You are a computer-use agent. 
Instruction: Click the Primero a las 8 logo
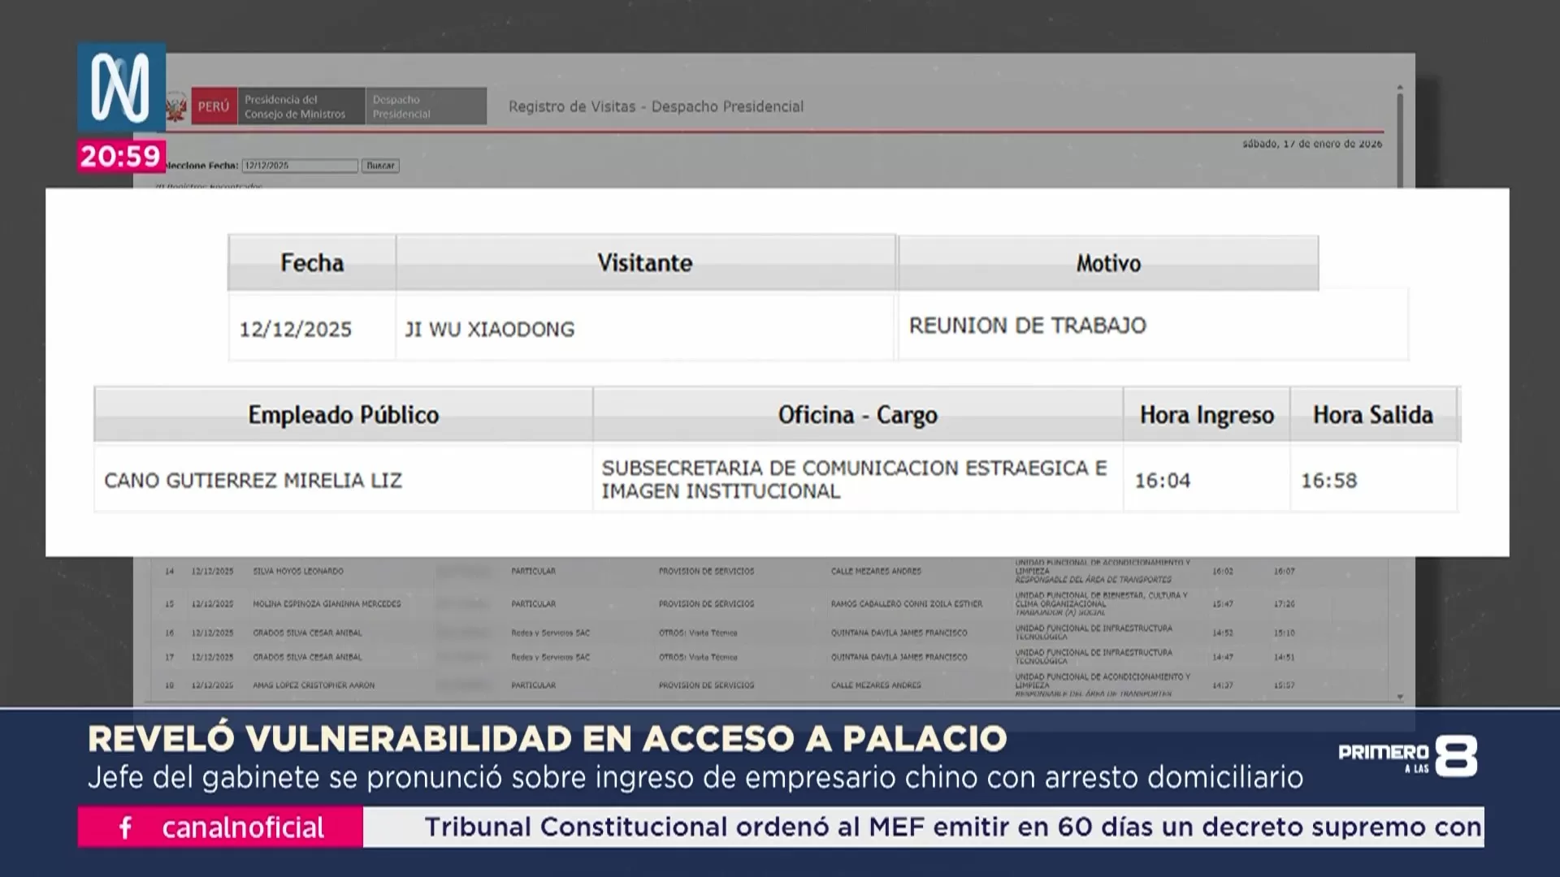(x=1407, y=757)
